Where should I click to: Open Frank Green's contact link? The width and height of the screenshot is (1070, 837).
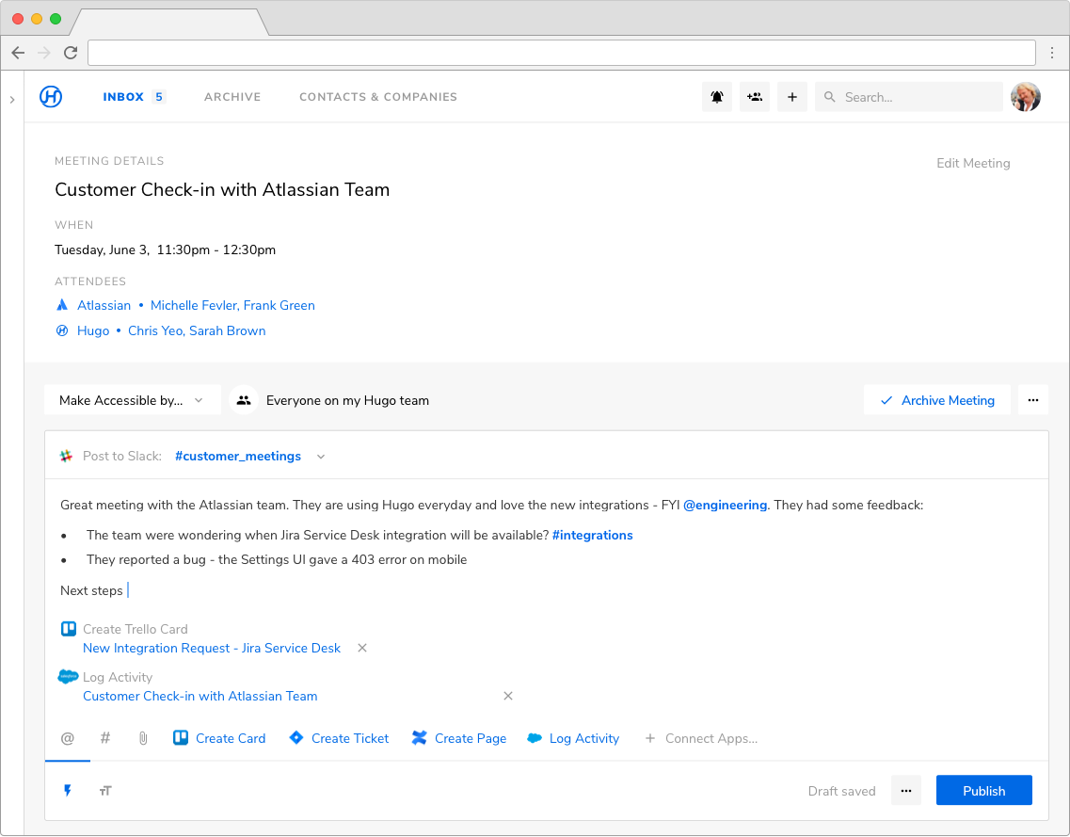click(279, 305)
